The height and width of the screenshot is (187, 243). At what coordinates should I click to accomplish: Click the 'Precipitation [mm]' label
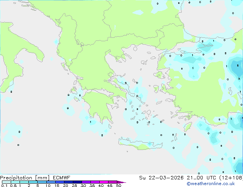[25, 178]
